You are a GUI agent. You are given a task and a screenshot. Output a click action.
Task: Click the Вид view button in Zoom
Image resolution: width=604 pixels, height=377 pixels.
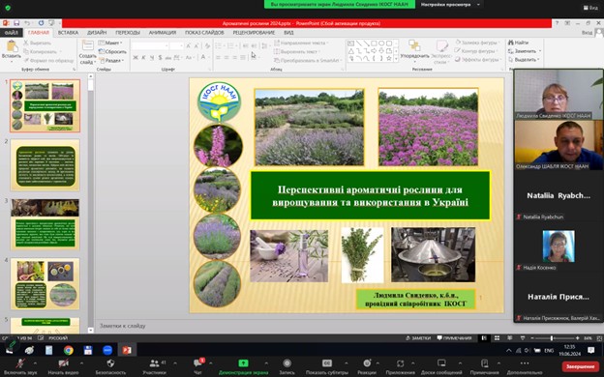(590, 8)
